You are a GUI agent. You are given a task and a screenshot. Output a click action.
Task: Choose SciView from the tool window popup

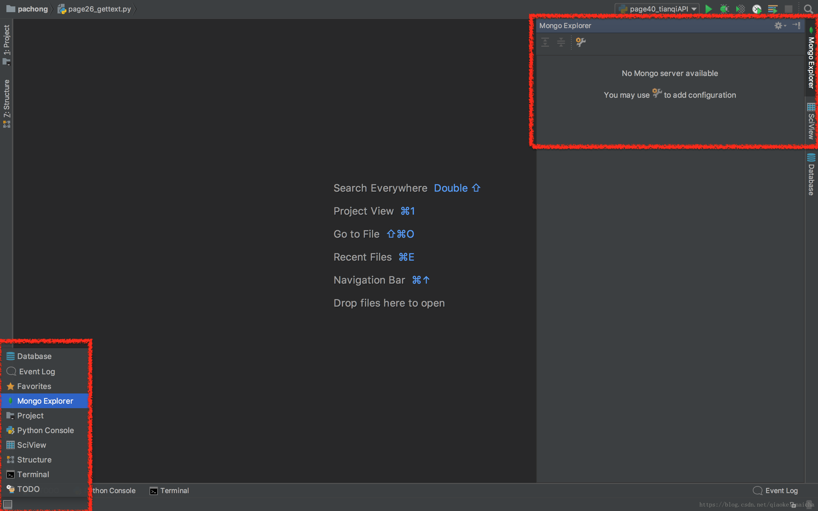tap(45, 445)
